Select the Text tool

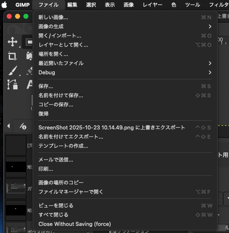tap(29, 84)
